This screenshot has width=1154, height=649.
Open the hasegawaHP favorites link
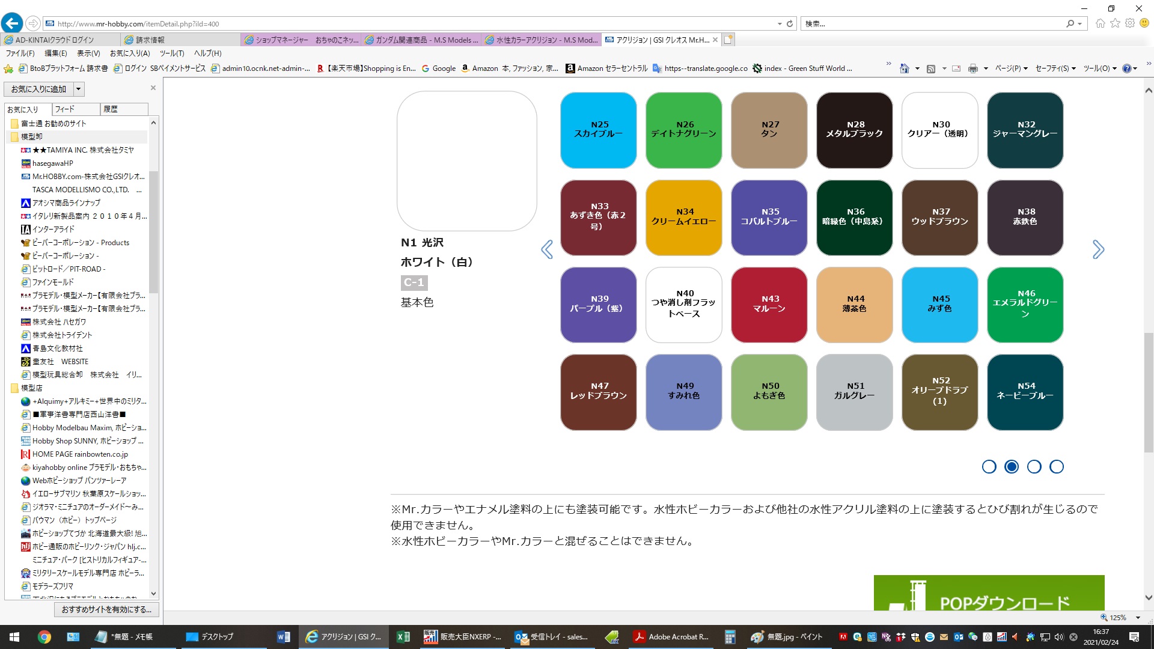53,163
